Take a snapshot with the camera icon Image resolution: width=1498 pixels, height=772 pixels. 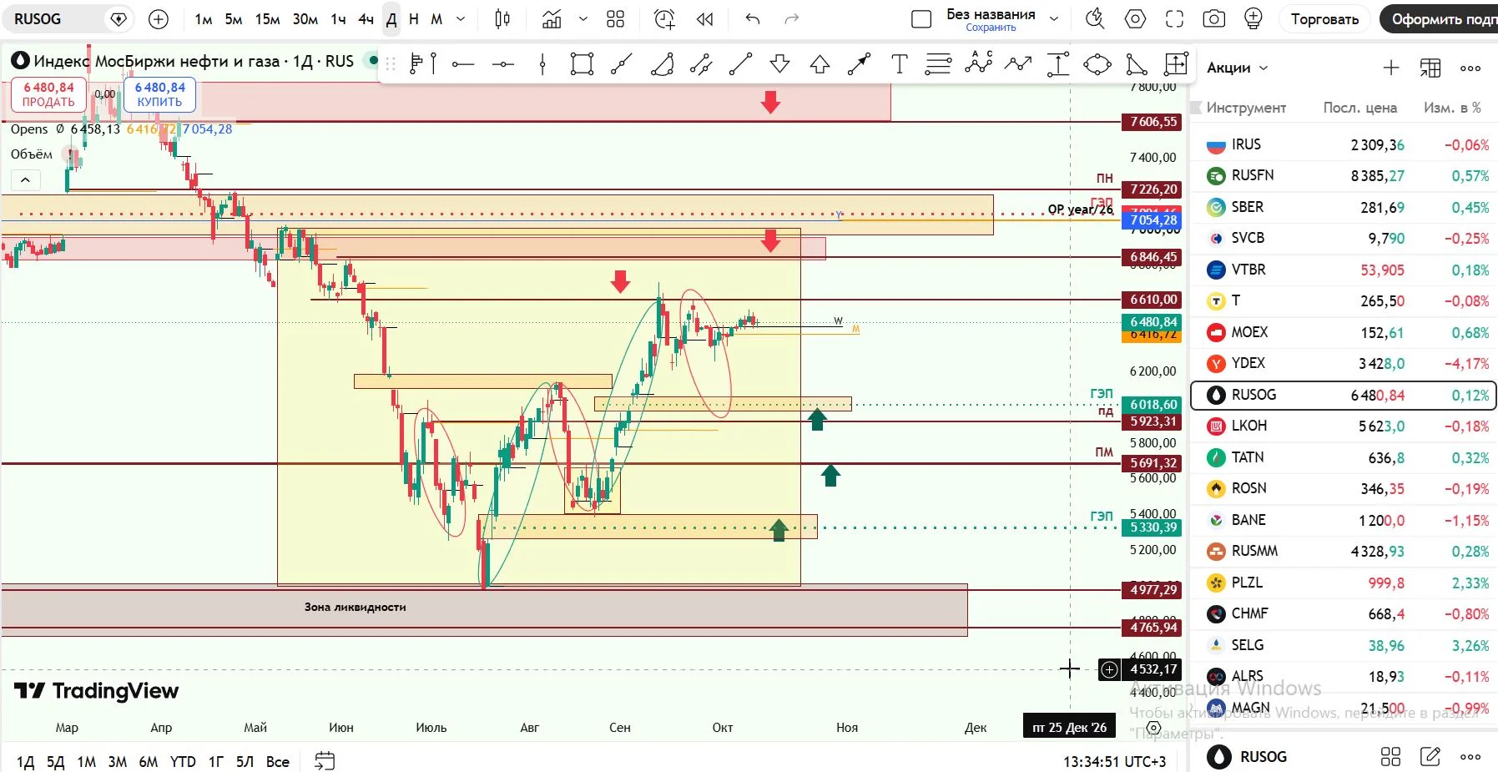(1213, 19)
